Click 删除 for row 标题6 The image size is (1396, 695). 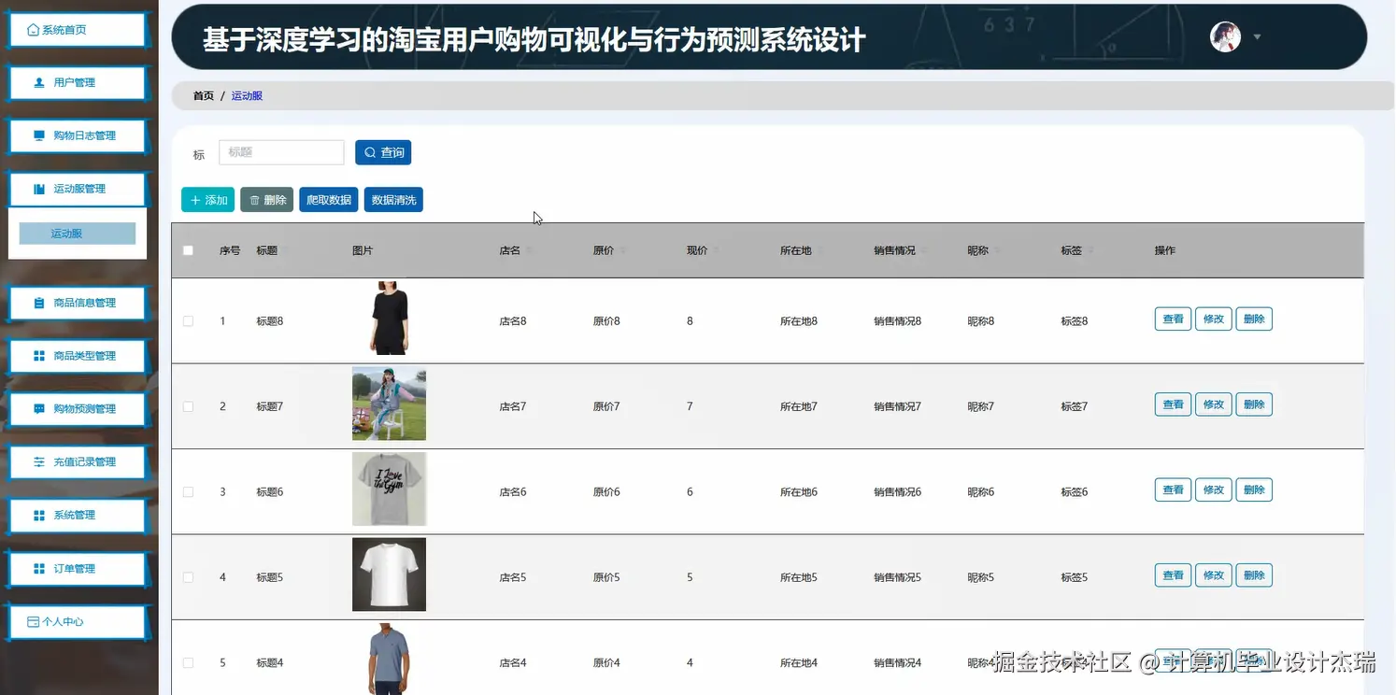(1254, 490)
